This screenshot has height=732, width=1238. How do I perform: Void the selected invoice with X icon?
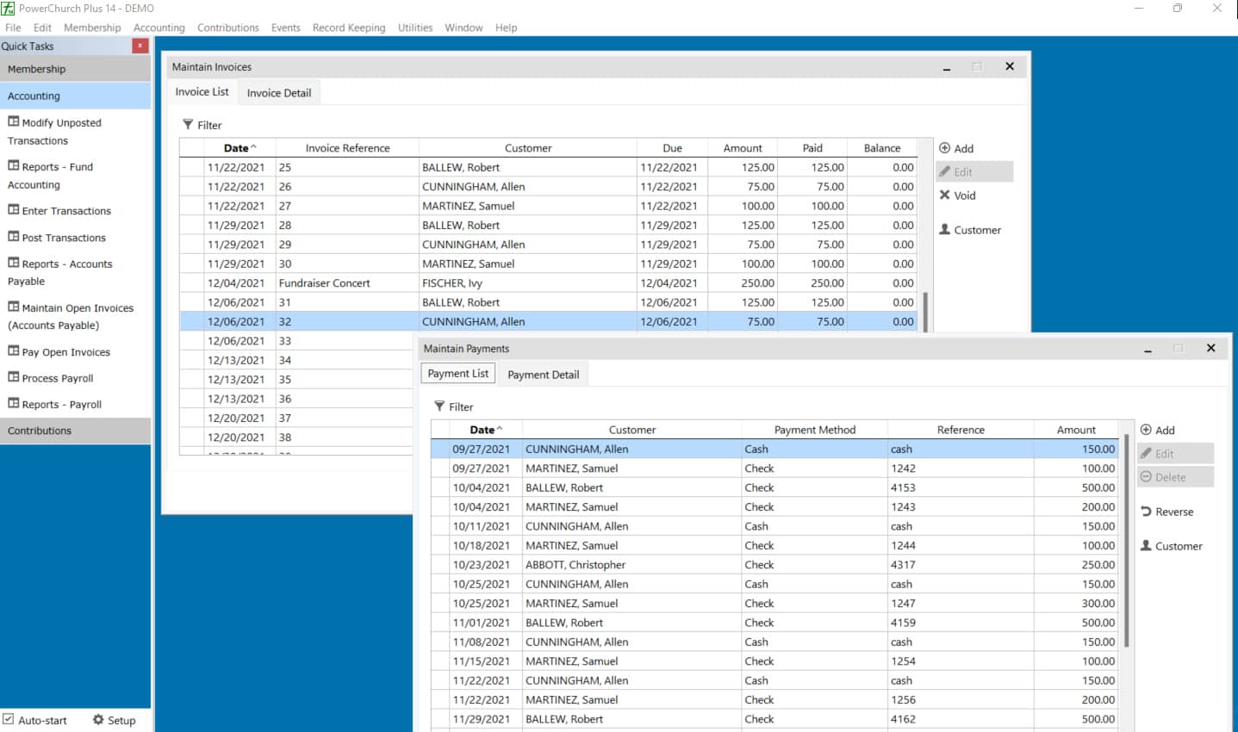tap(945, 195)
